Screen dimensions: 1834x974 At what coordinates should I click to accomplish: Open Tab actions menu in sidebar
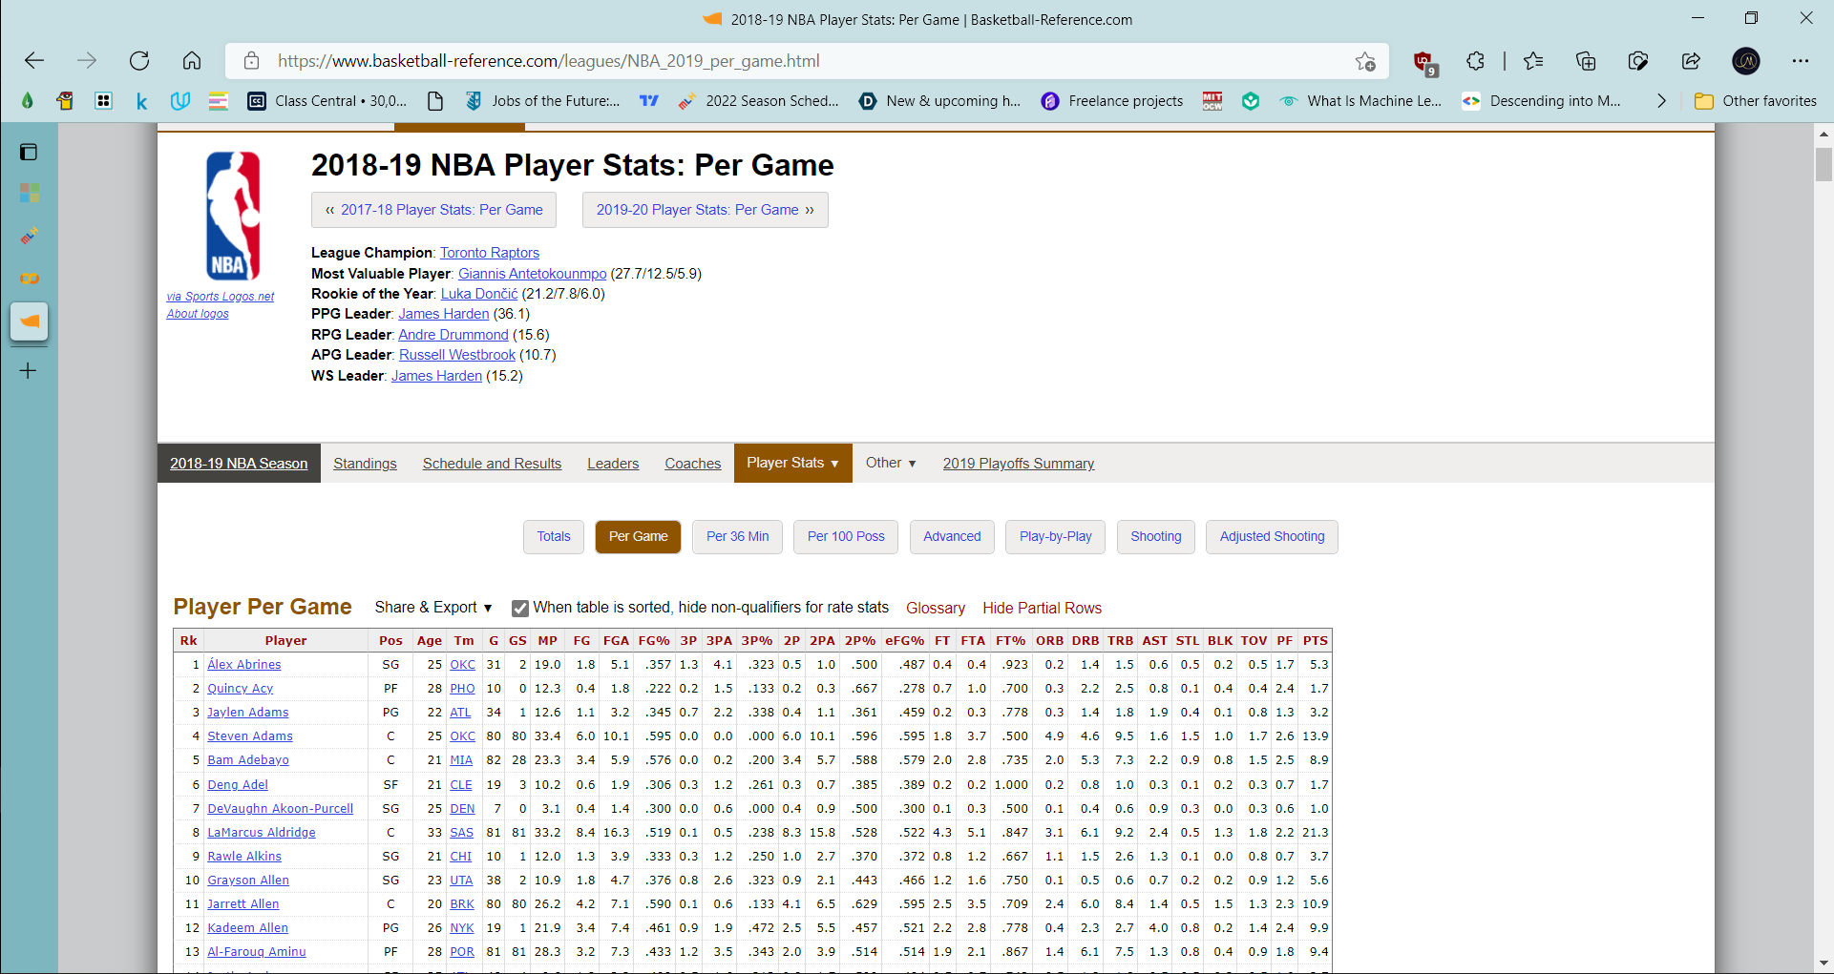click(29, 152)
